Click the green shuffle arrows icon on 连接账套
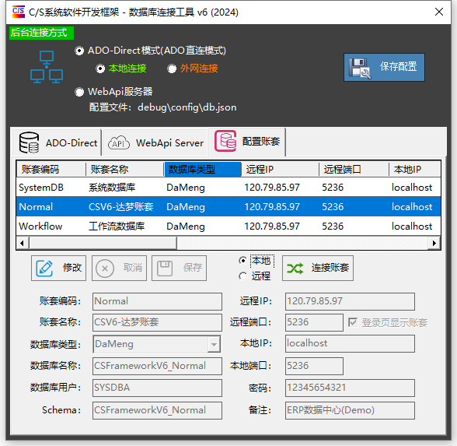This screenshot has height=446, width=457. click(x=295, y=269)
